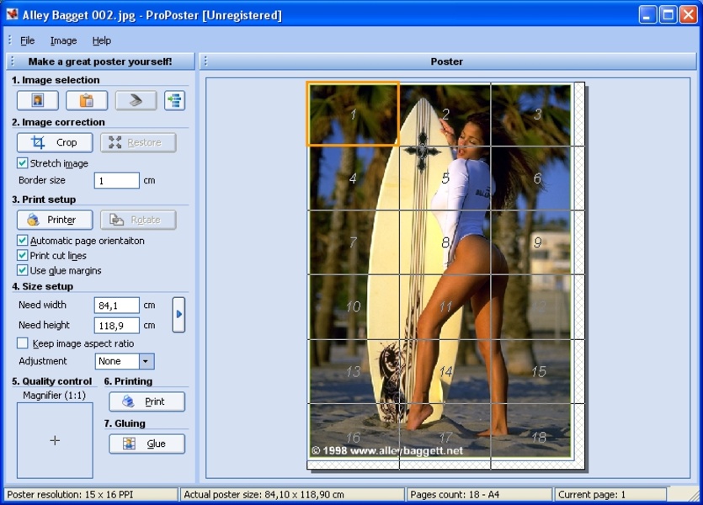Open the Help menu
The width and height of the screenshot is (703, 505).
101,40
